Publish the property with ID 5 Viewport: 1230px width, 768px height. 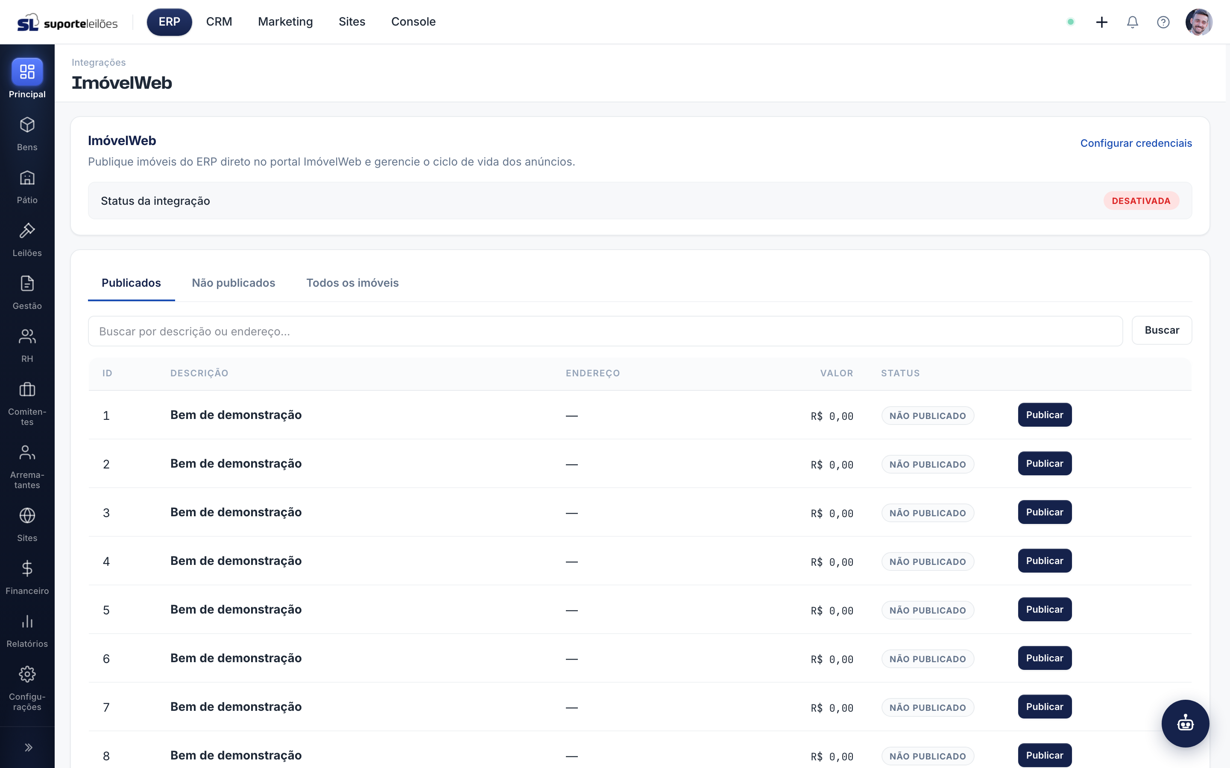(x=1045, y=610)
